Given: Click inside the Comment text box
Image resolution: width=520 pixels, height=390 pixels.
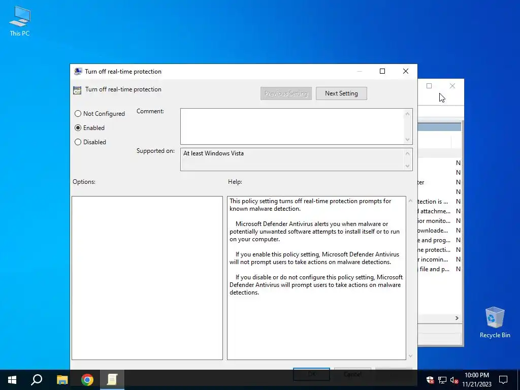Looking at the screenshot, I should 292,126.
